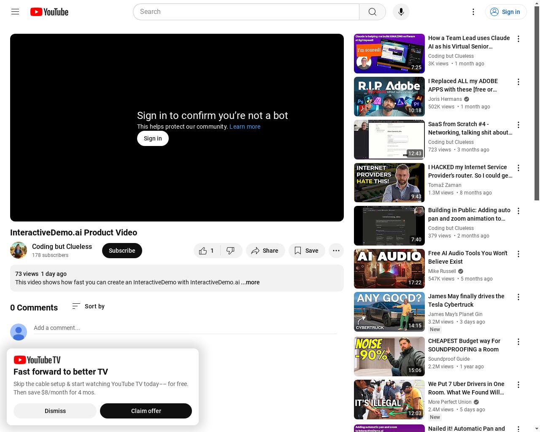Open more video actions ellipsis
The height and width of the screenshot is (432, 540).
pyautogui.click(x=336, y=251)
